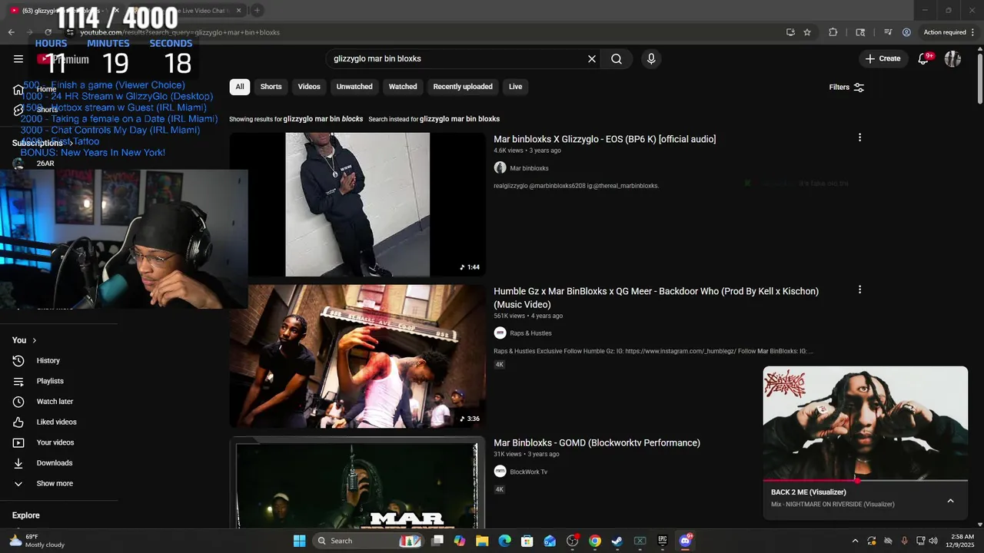
Task: Open more options for EOS video
Action: point(859,137)
